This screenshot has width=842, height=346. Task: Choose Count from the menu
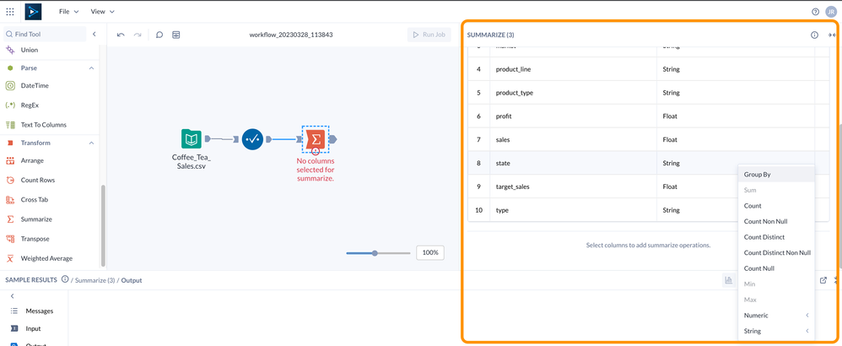click(776, 206)
